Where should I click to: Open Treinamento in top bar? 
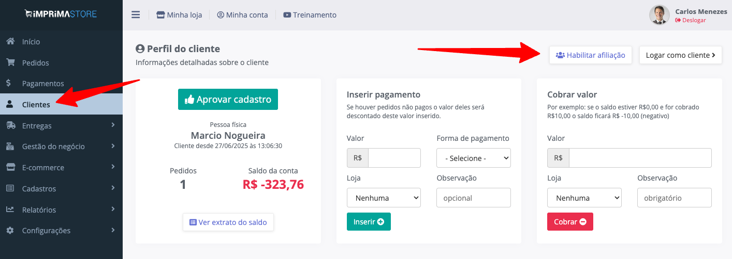click(310, 15)
